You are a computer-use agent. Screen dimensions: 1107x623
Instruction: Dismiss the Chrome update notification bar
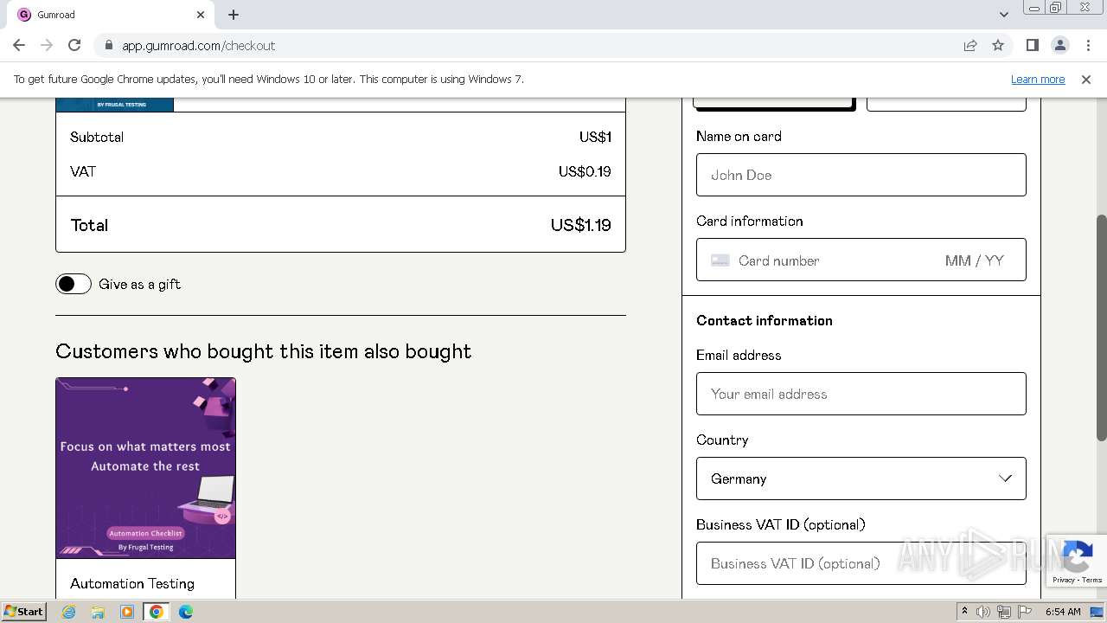point(1085,79)
